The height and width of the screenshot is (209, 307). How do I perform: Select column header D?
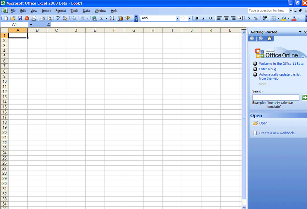[x=76, y=30]
